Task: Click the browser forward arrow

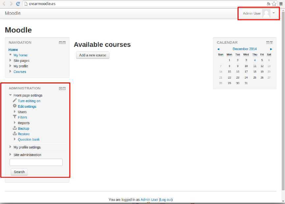Action: 11,4
